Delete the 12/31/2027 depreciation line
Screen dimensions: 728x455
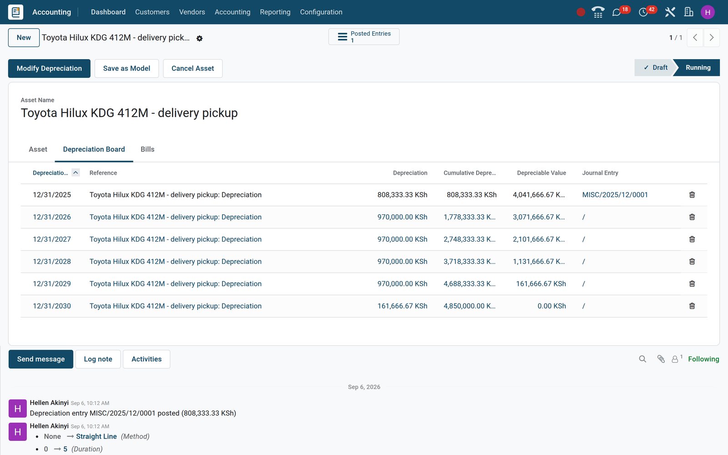pyautogui.click(x=692, y=239)
